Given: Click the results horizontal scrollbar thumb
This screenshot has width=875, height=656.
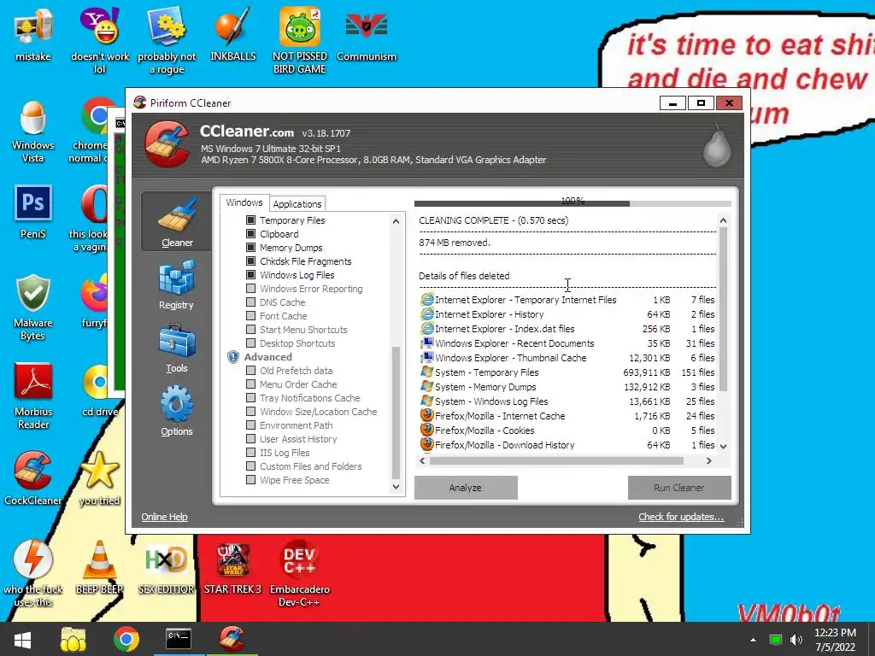Looking at the screenshot, I should tap(556, 460).
